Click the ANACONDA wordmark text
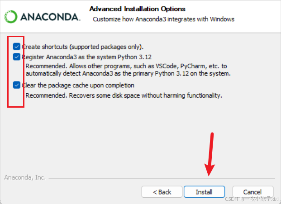 click(x=50, y=17)
